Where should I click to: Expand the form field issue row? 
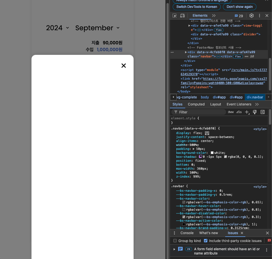click(x=174, y=249)
